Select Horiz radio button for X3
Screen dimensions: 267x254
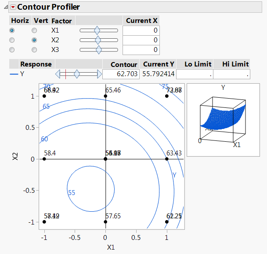[12, 50]
